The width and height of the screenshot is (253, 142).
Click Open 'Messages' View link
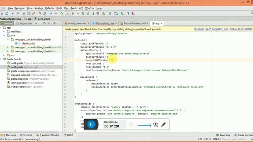(x=217, y=29)
